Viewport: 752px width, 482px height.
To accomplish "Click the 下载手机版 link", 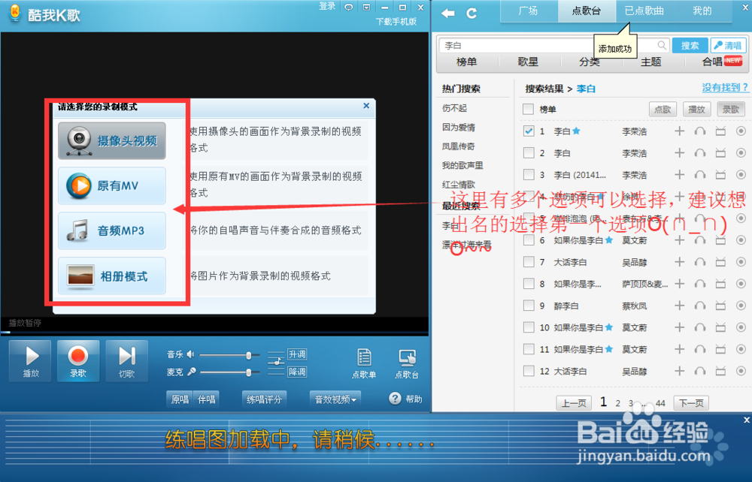I will [396, 22].
